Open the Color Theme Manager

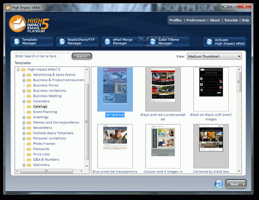click(168, 41)
